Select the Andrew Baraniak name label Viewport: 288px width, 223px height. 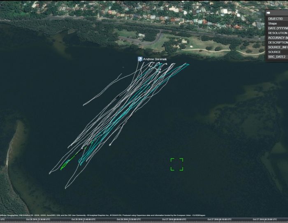pos(155,60)
